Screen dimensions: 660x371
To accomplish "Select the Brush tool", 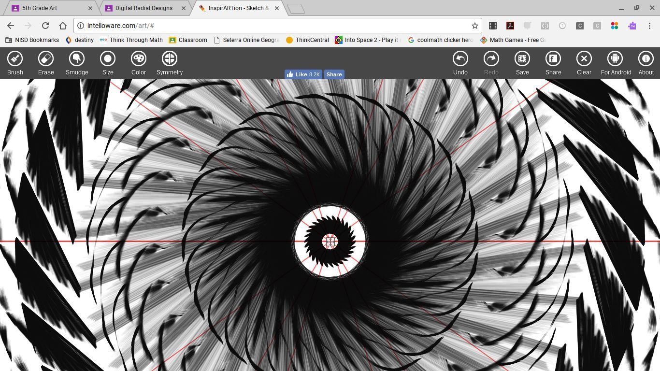I will point(15,63).
